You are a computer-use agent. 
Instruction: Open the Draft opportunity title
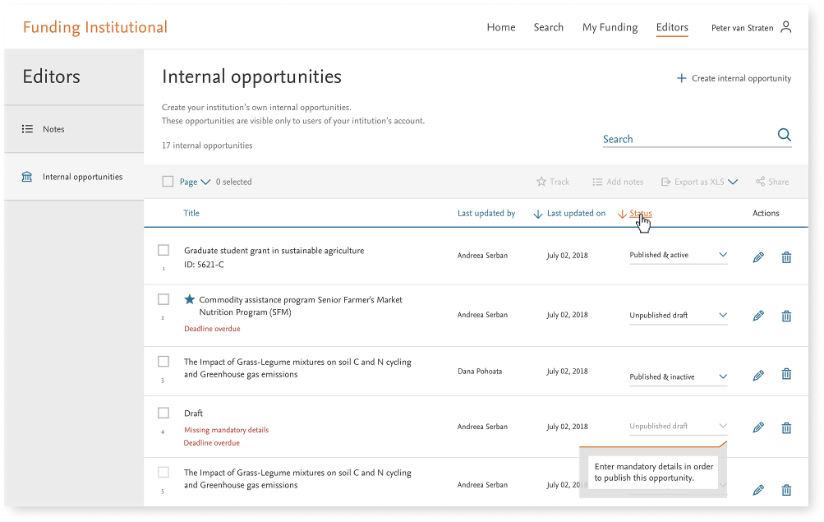tap(193, 413)
